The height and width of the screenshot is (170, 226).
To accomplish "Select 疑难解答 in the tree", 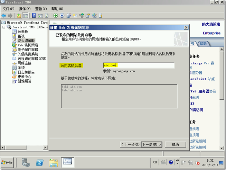I will coord(24,81).
